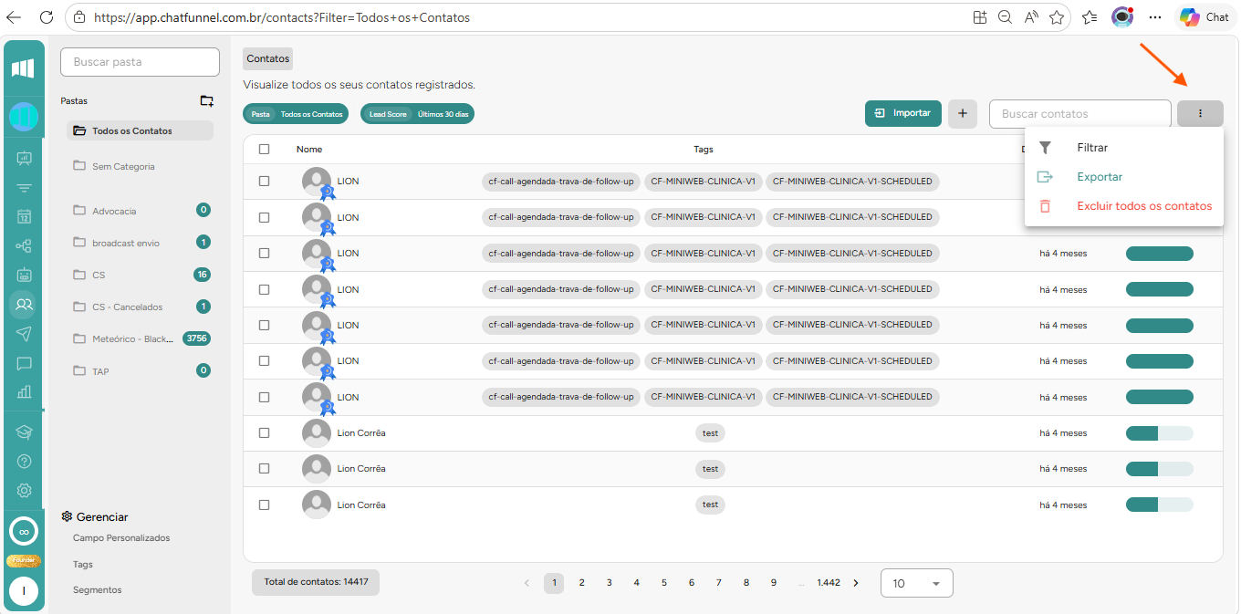Open the help question mark icon
1241x614 pixels.
(24, 461)
